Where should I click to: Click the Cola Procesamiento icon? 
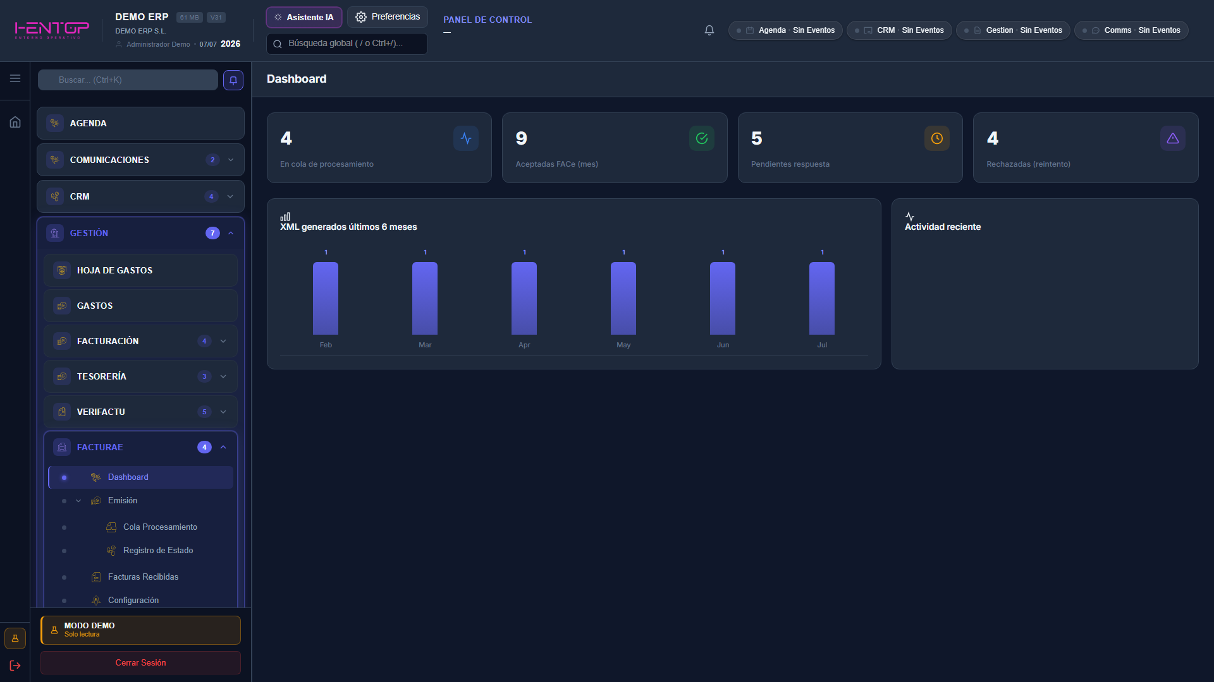pos(111,527)
